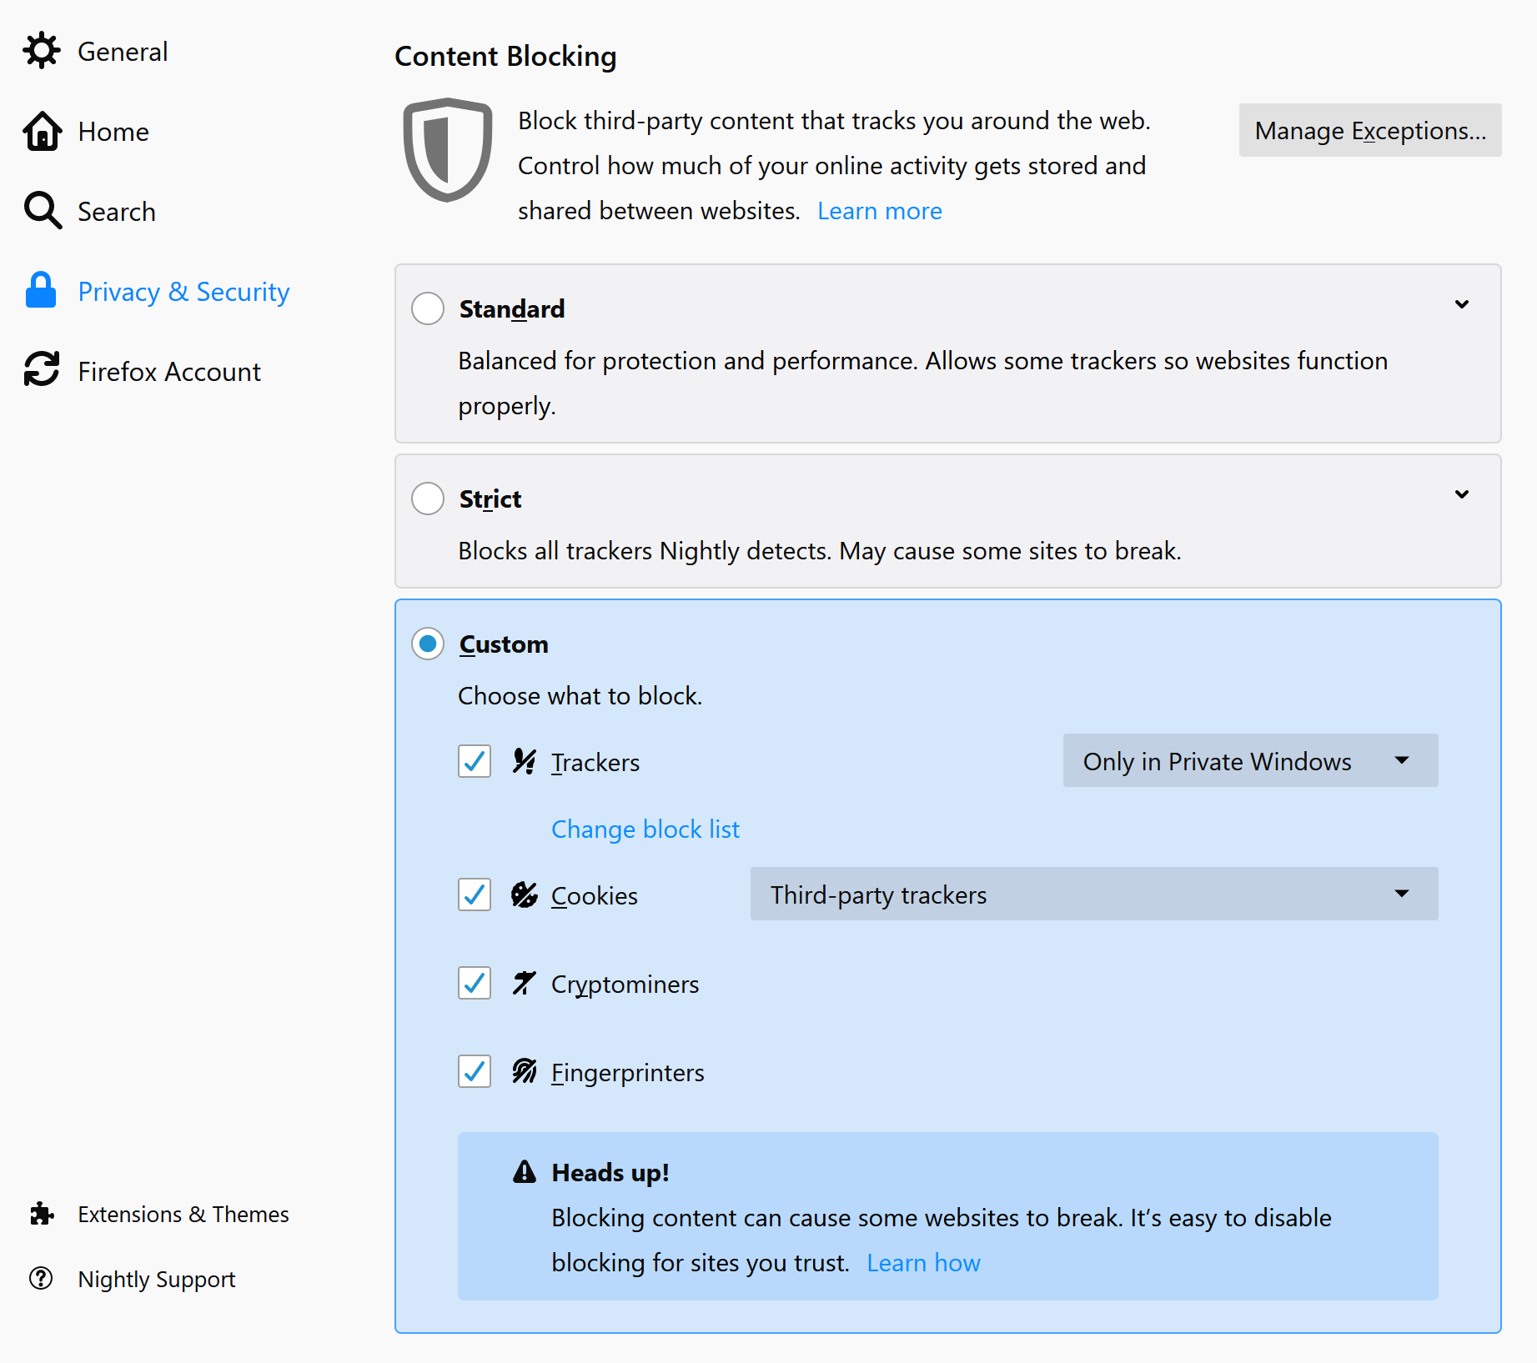Uncheck the Cookies checkbox

475,894
